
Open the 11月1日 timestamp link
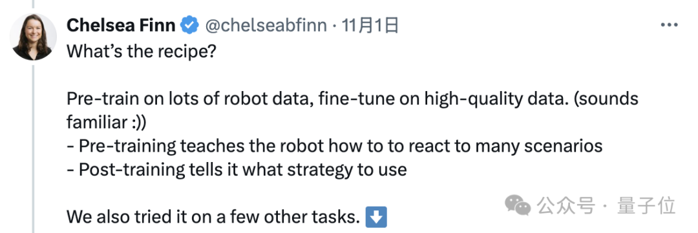tap(370, 26)
